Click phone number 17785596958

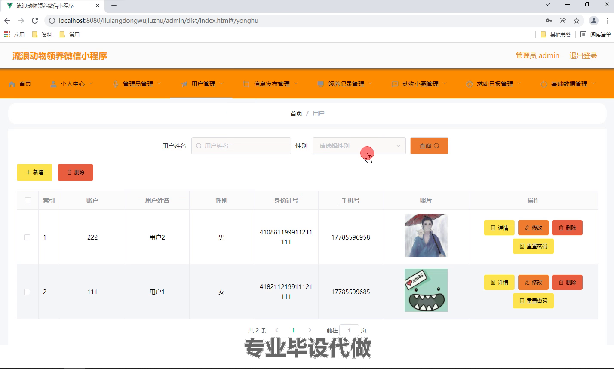point(350,237)
